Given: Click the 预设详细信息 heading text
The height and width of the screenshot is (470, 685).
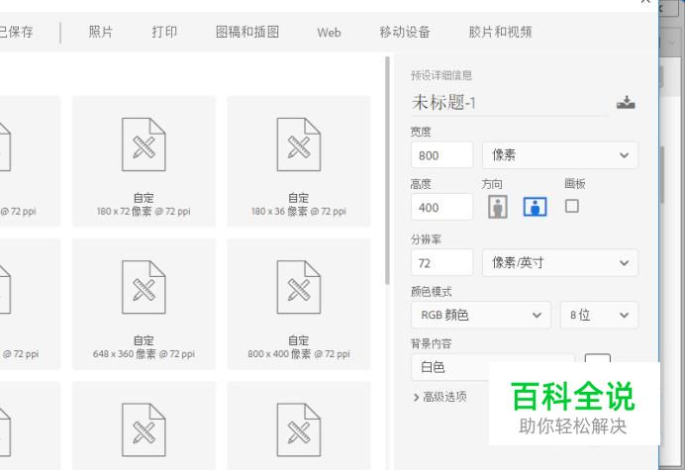Looking at the screenshot, I should (x=441, y=75).
